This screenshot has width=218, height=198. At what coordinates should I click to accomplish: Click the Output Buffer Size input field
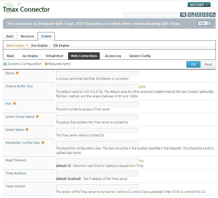(97, 87)
